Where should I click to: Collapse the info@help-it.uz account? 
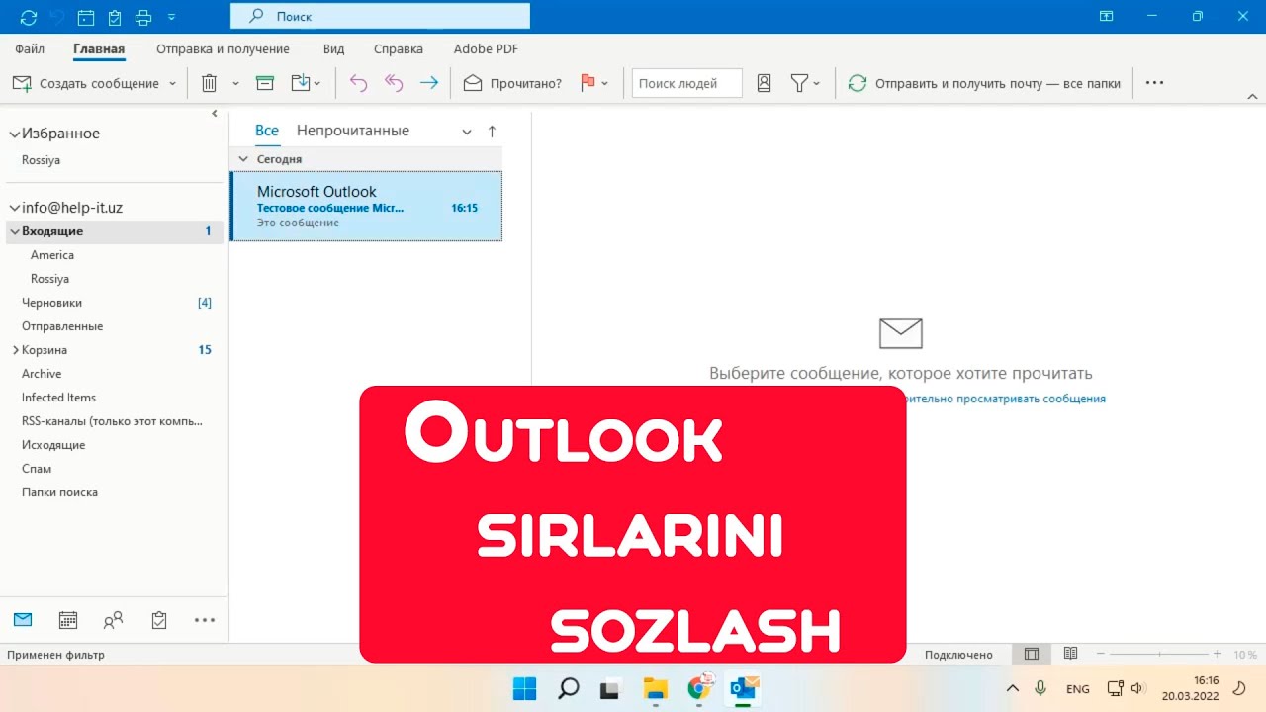(x=14, y=208)
